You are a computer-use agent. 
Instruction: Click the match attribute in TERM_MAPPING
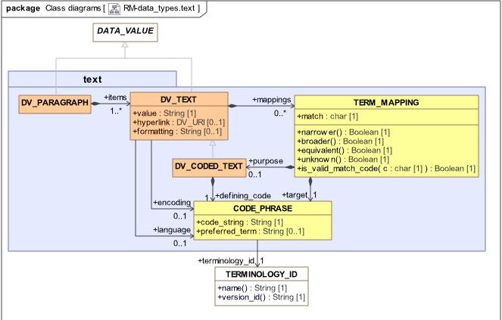[x=329, y=117]
